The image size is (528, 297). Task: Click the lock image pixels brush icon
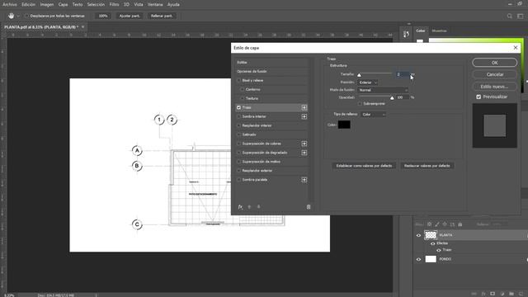(437, 224)
